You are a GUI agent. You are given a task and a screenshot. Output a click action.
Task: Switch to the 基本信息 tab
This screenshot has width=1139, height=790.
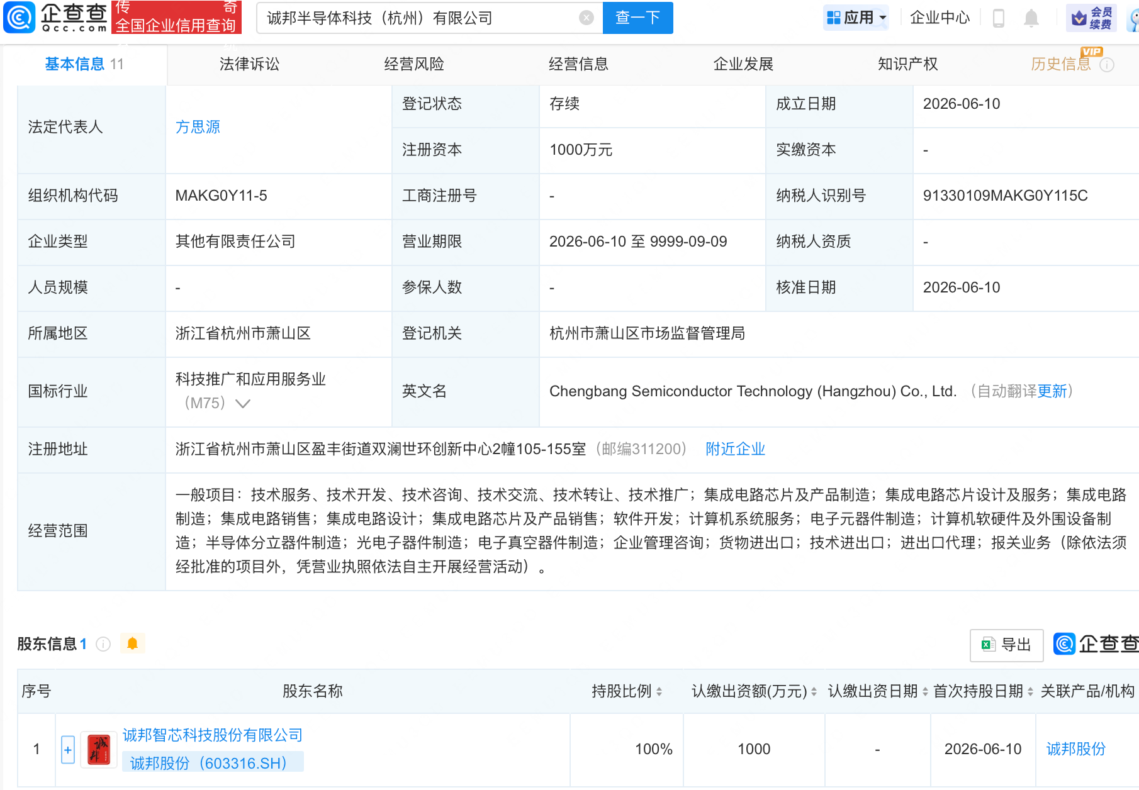[84, 64]
